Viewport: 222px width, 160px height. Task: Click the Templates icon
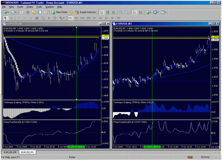tap(163, 12)
